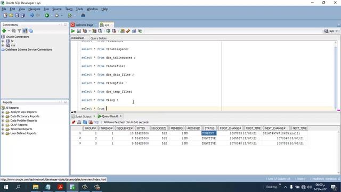Viewport: 341px width, 192px height.
Task: Switch to the Script Output tab
Action: pos(83,116)
